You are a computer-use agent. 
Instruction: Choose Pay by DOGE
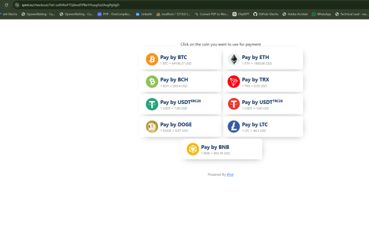click(x=180, y=127)
